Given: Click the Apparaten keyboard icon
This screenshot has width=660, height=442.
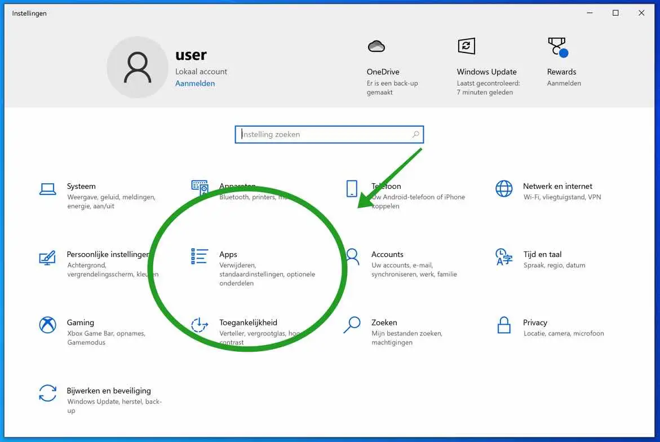Looking at the screenshot, I should (200, 188).
